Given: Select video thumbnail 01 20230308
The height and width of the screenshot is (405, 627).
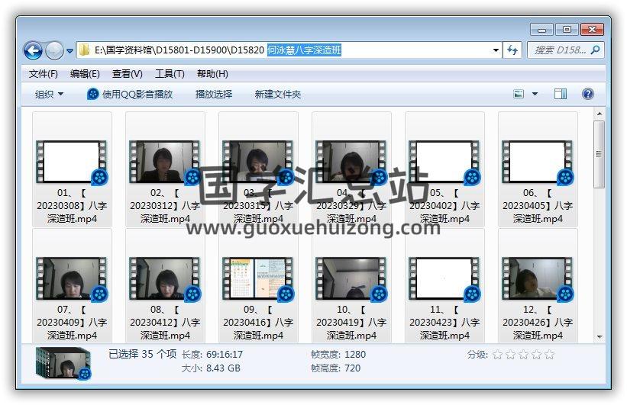Looking at the screenshot, I should tap(71, 162).
